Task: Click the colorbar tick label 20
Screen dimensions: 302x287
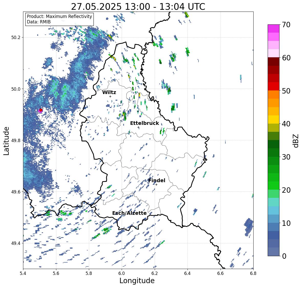Action: point(286,190)
